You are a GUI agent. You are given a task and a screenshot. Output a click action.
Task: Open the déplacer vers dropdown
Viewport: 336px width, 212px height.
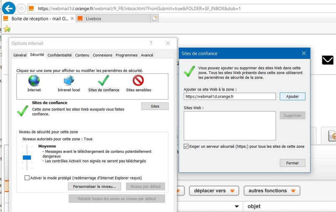coord(214,191)
